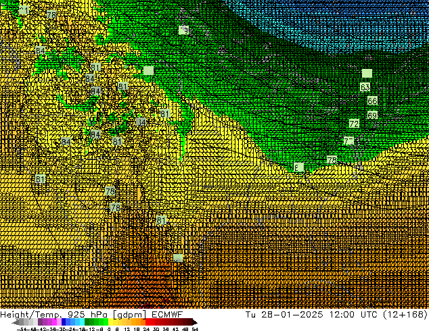
Task: Click the contour label 66
Action: [372, 101]
